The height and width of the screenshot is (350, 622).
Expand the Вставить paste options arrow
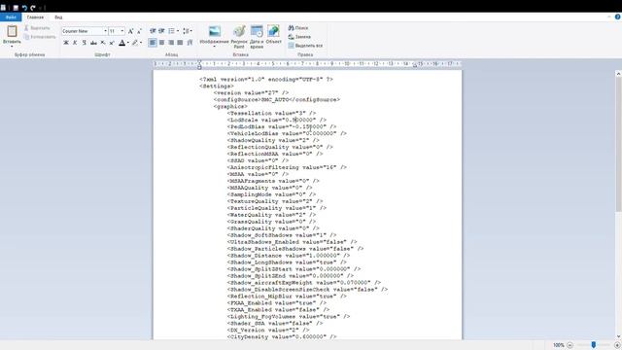click(12, 47)
